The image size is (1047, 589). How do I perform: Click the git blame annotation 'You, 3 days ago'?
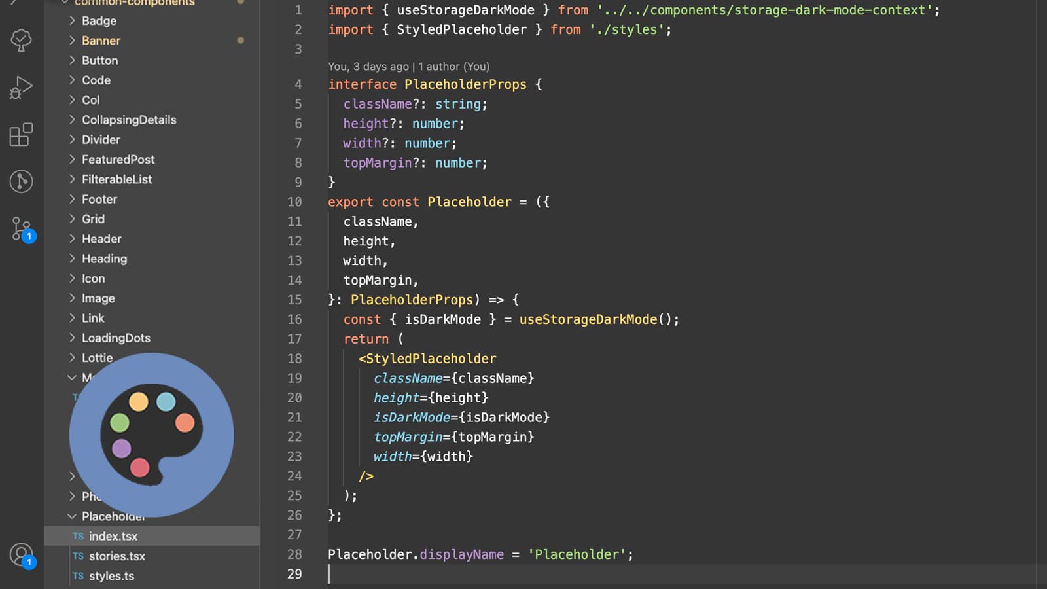pos(368,67)
